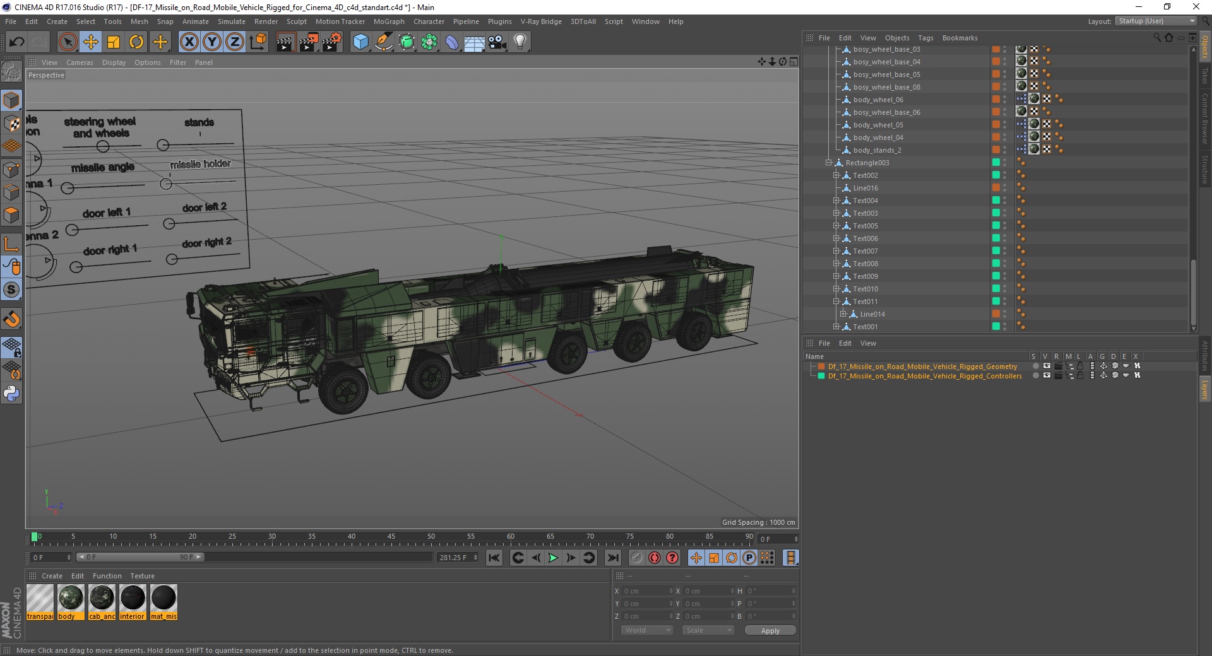Collapse the Rectangle003 tree node
The width and height of the screenshot is (1212, 656).
(x=829, y=163)
